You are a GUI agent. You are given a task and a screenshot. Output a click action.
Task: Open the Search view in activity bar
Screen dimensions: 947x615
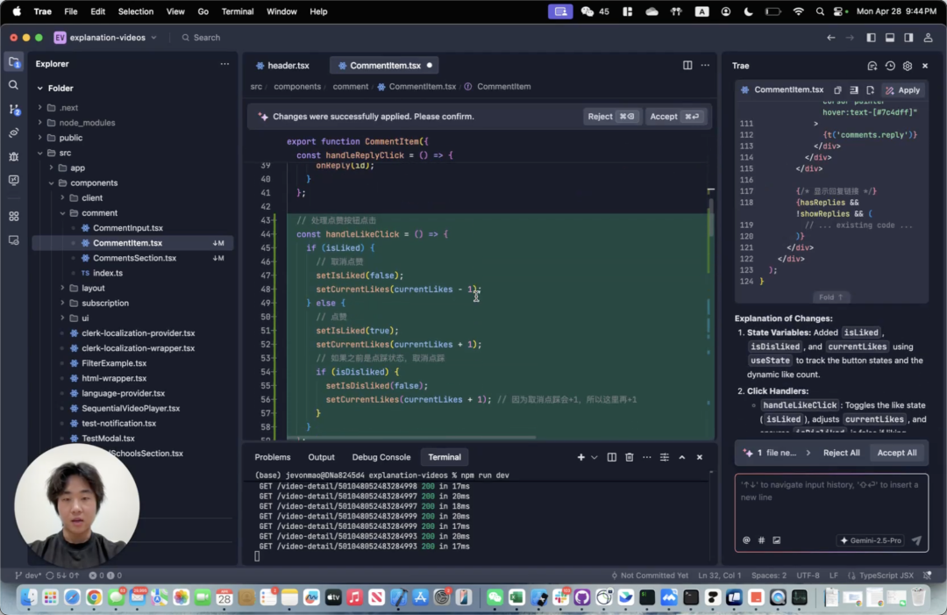(x=13, y=85)
